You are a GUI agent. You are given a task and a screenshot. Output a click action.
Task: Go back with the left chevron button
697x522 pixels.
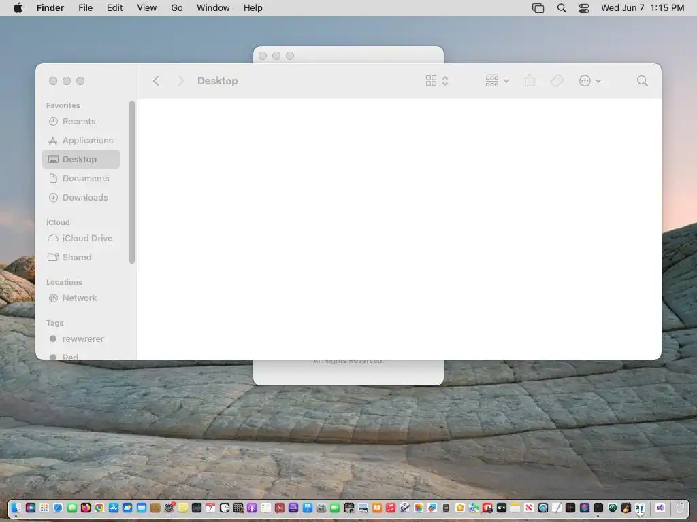[156, 81]
